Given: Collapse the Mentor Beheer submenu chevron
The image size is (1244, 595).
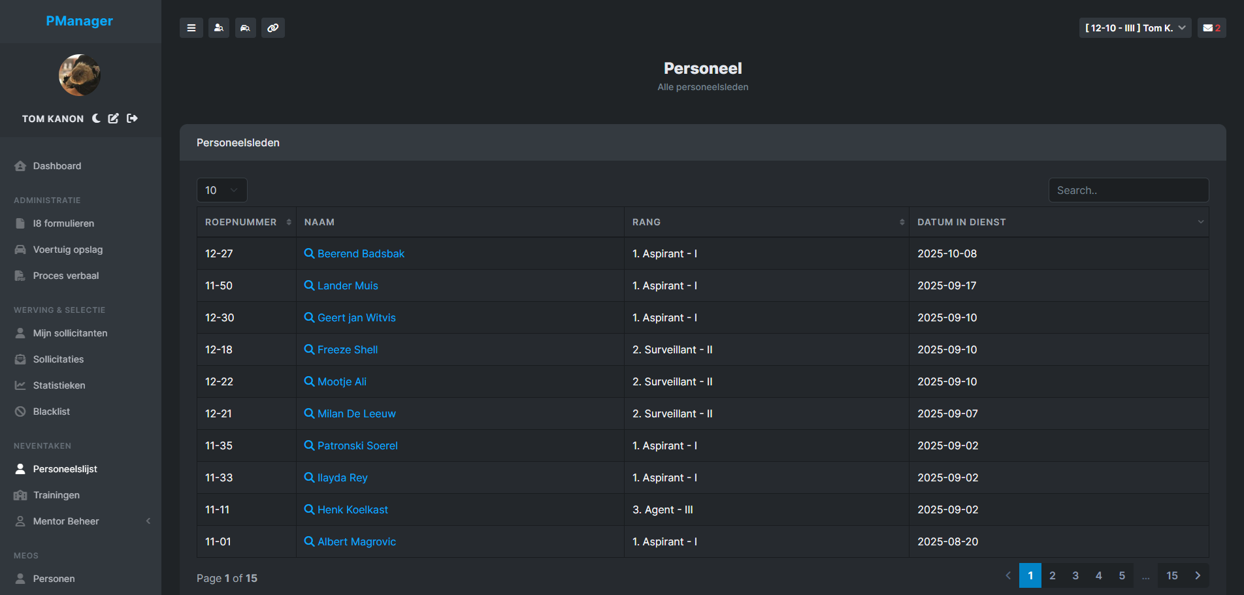Looking at the screenshot, I should [x=148, y=521].
